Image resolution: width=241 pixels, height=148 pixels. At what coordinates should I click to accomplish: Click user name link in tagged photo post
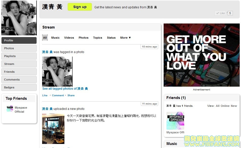click(47, 52)
